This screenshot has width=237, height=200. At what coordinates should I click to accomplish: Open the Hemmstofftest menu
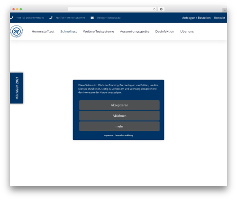point(43,32)
